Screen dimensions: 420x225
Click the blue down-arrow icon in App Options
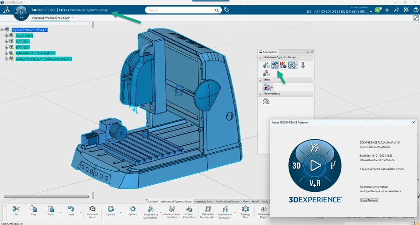pos(303,65)
